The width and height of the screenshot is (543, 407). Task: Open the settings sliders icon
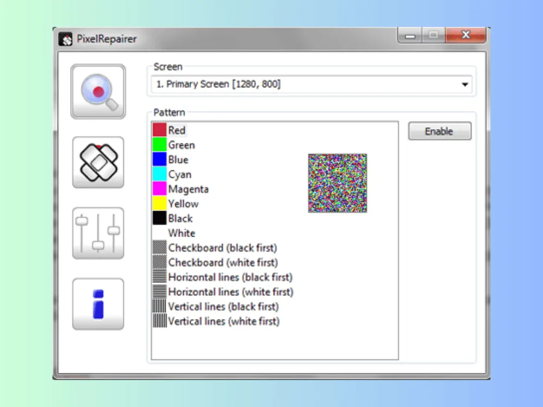click(98, 233)
